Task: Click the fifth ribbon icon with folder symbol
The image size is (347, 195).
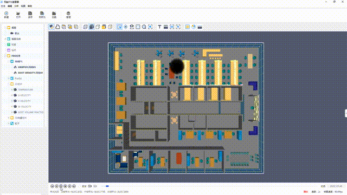Action: click(54, 14)
